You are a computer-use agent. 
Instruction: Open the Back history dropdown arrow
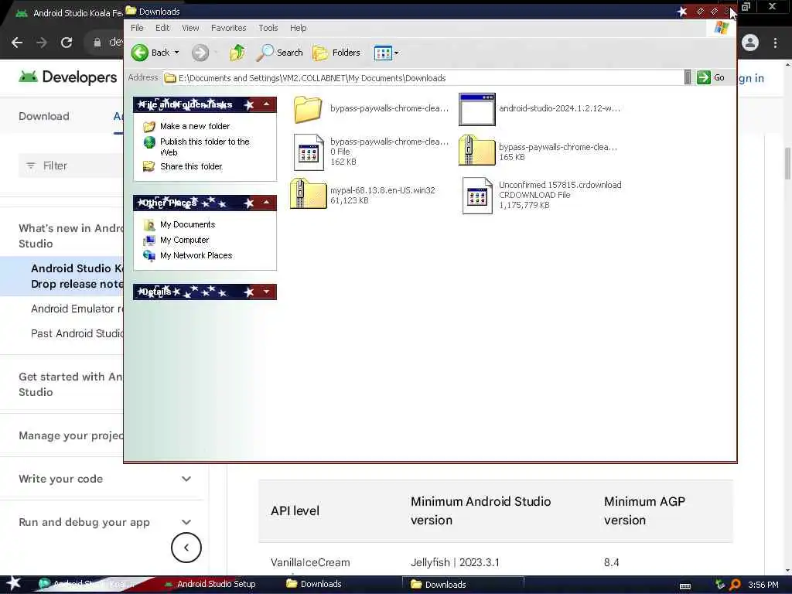click(x=177, y=53)
